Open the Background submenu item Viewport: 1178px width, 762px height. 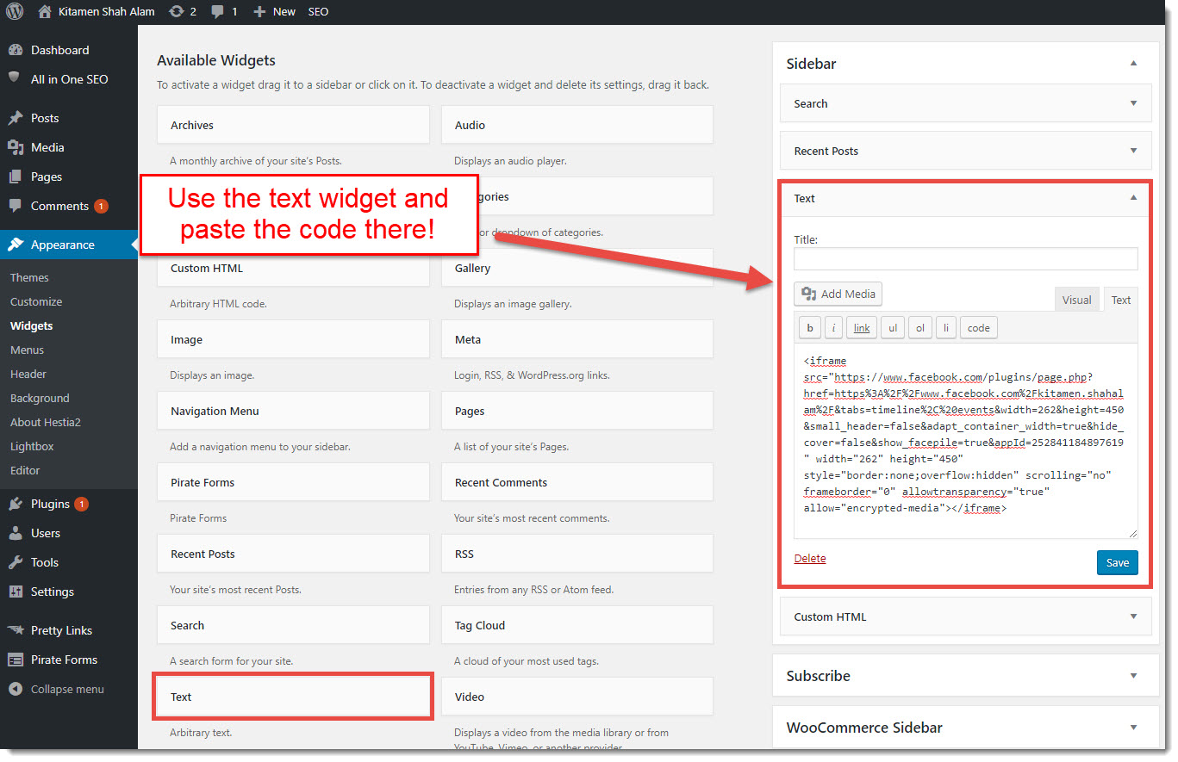(x=40, y=398)
